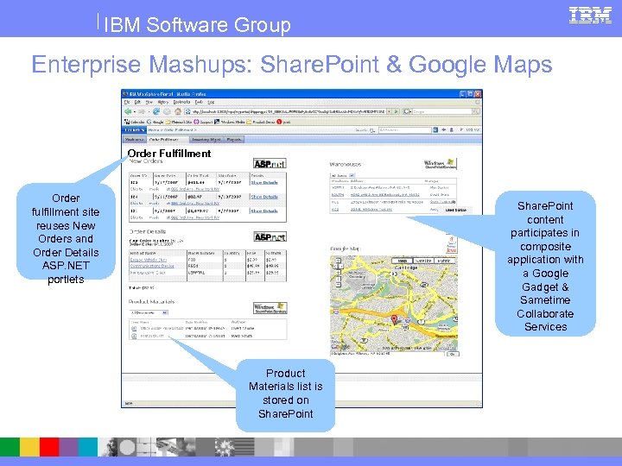Screen dimensions: 622x466
Task: Click Show Details for the first order row
Action: [264, 183]
